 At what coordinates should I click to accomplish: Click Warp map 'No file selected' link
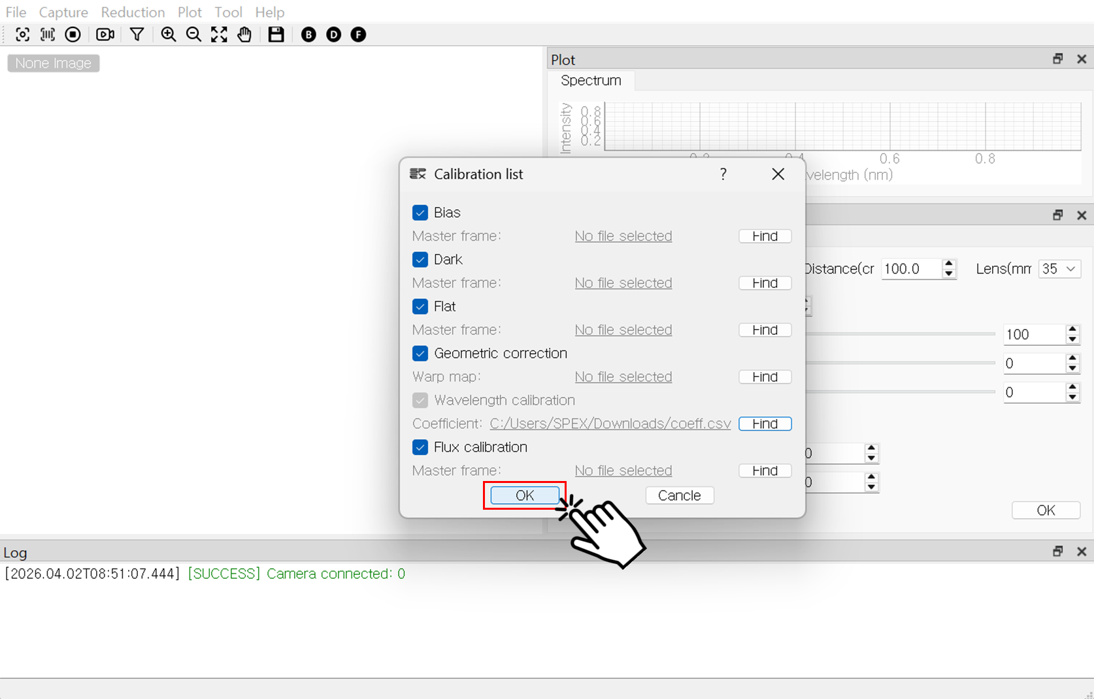coord(623,377)
